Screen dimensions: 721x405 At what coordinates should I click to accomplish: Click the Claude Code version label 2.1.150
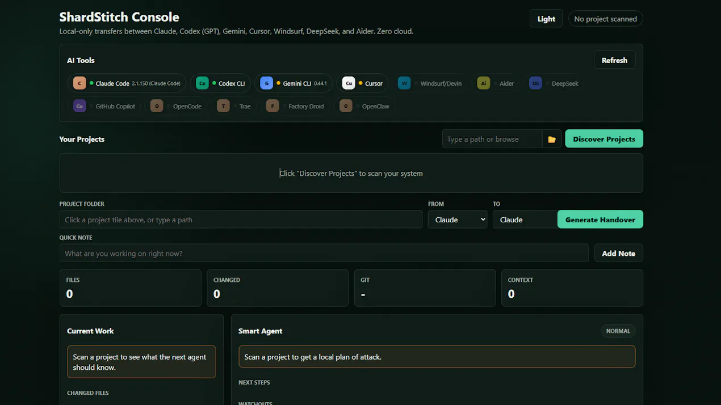coord(156,83)
